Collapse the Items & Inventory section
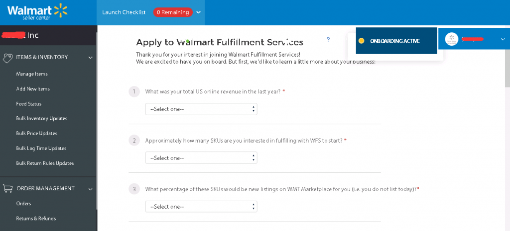The height and width of the screenshot is (231, 510). [x=90, y=58]
